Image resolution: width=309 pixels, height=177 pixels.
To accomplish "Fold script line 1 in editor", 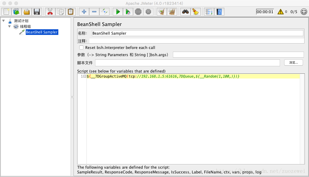I will click(85, 76).
